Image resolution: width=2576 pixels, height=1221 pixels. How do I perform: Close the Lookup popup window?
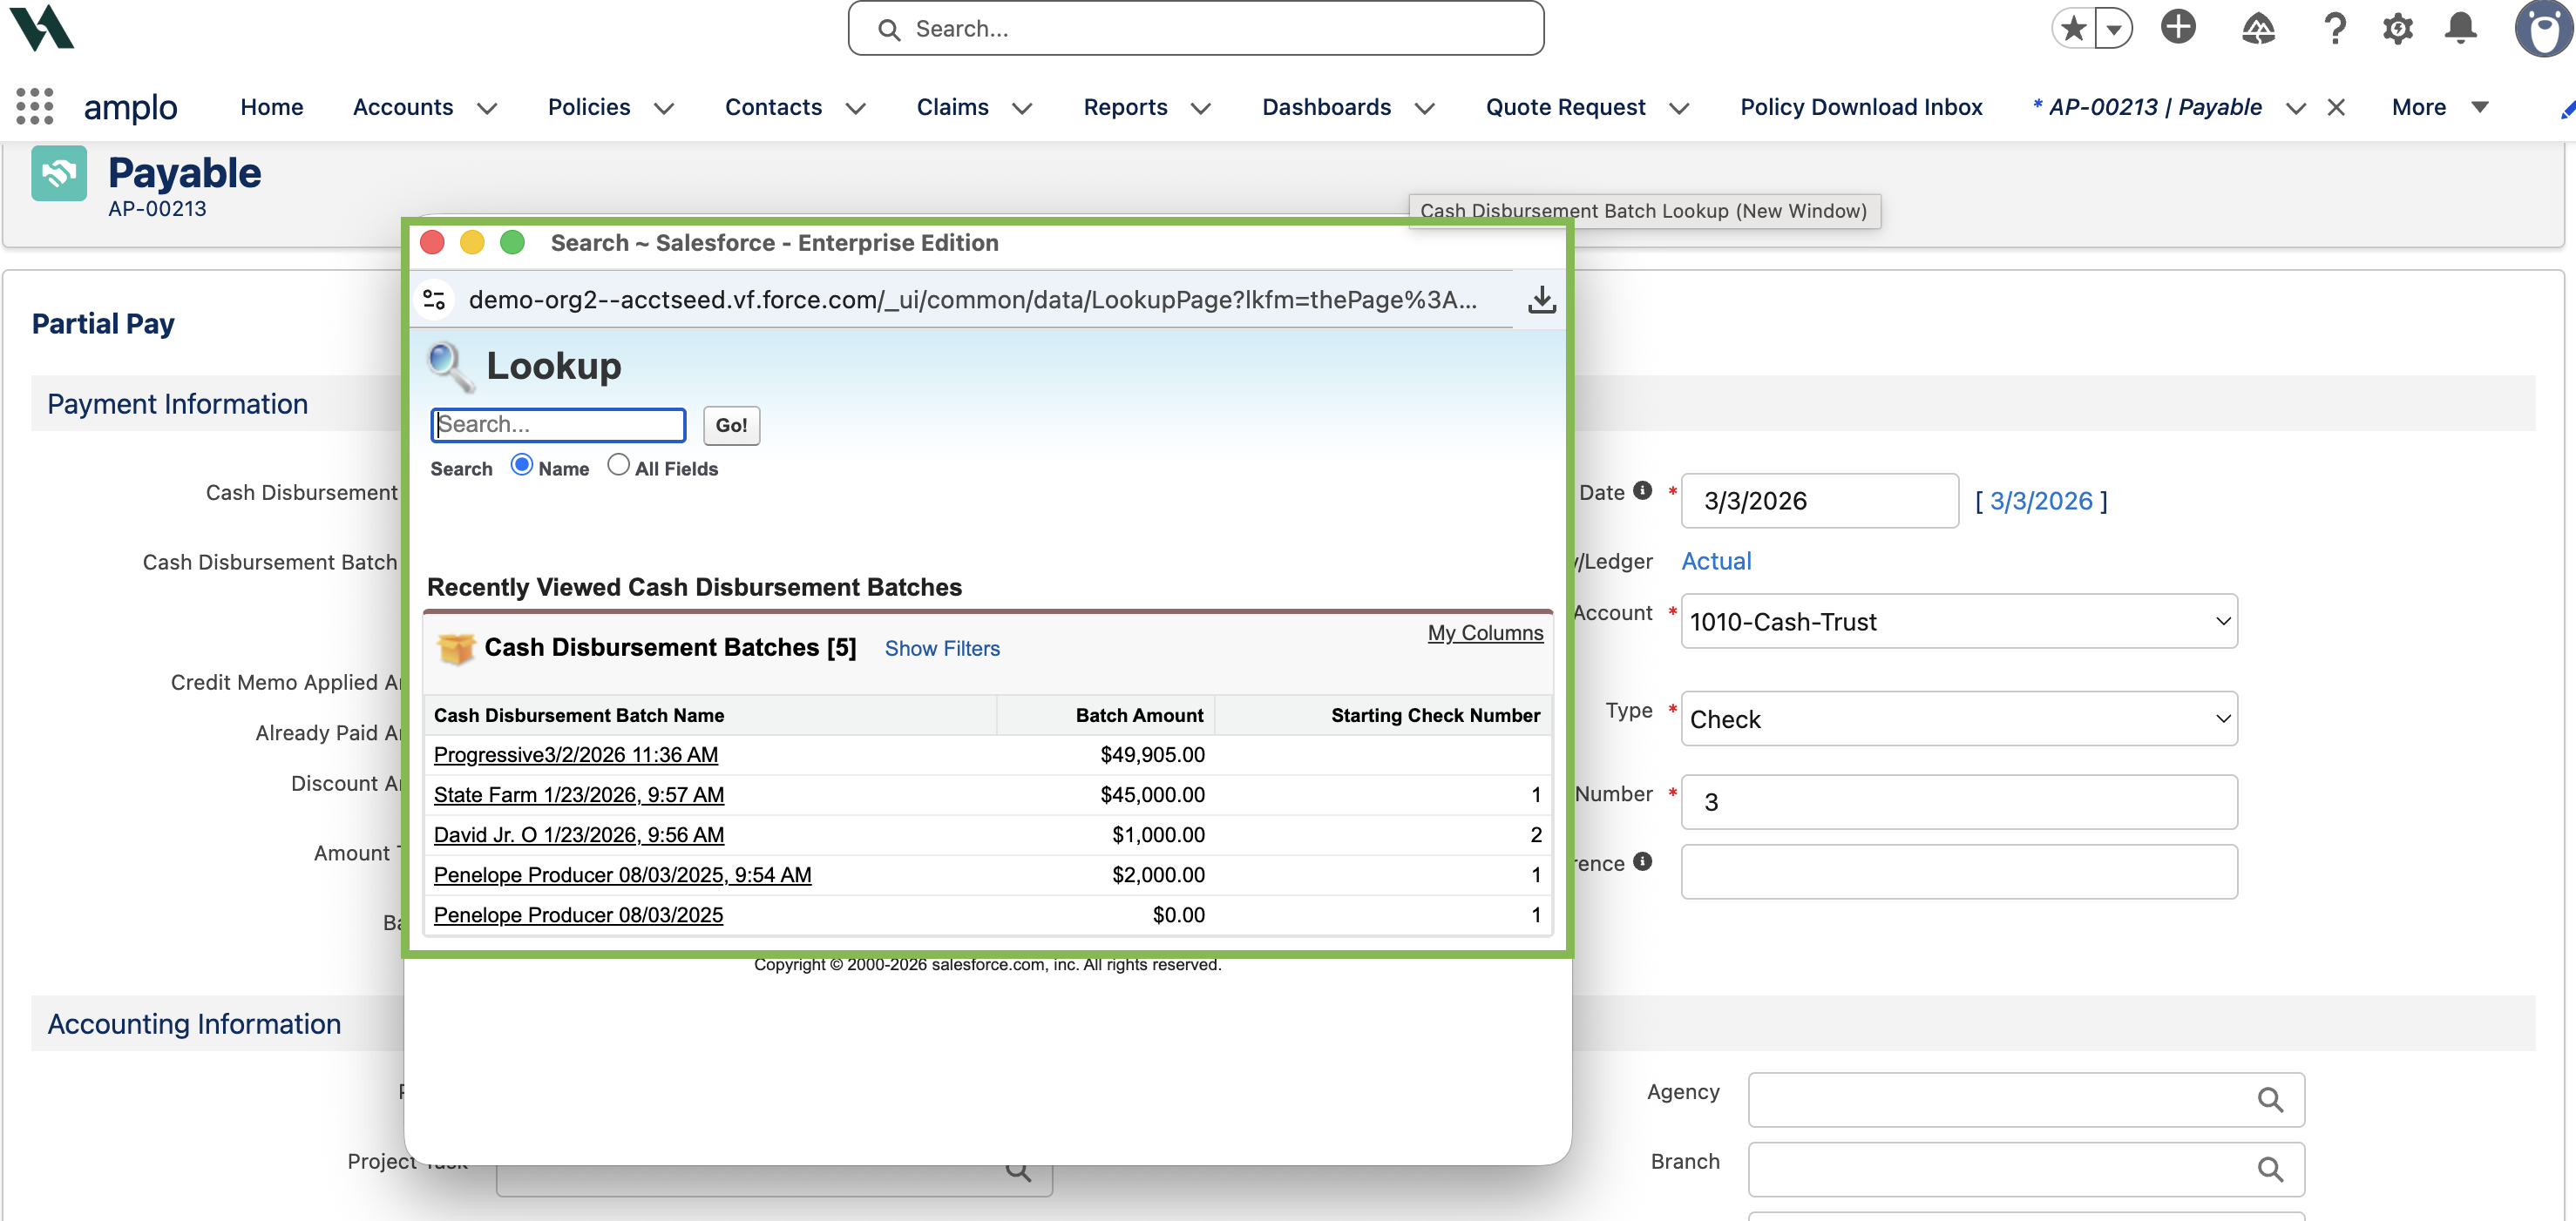click(x=432, y=243)
